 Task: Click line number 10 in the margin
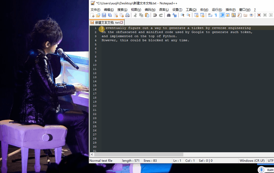(95, 65)
